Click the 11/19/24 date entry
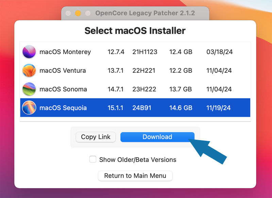Viewport: 272px width, 198px height. (x=218, y=108)
